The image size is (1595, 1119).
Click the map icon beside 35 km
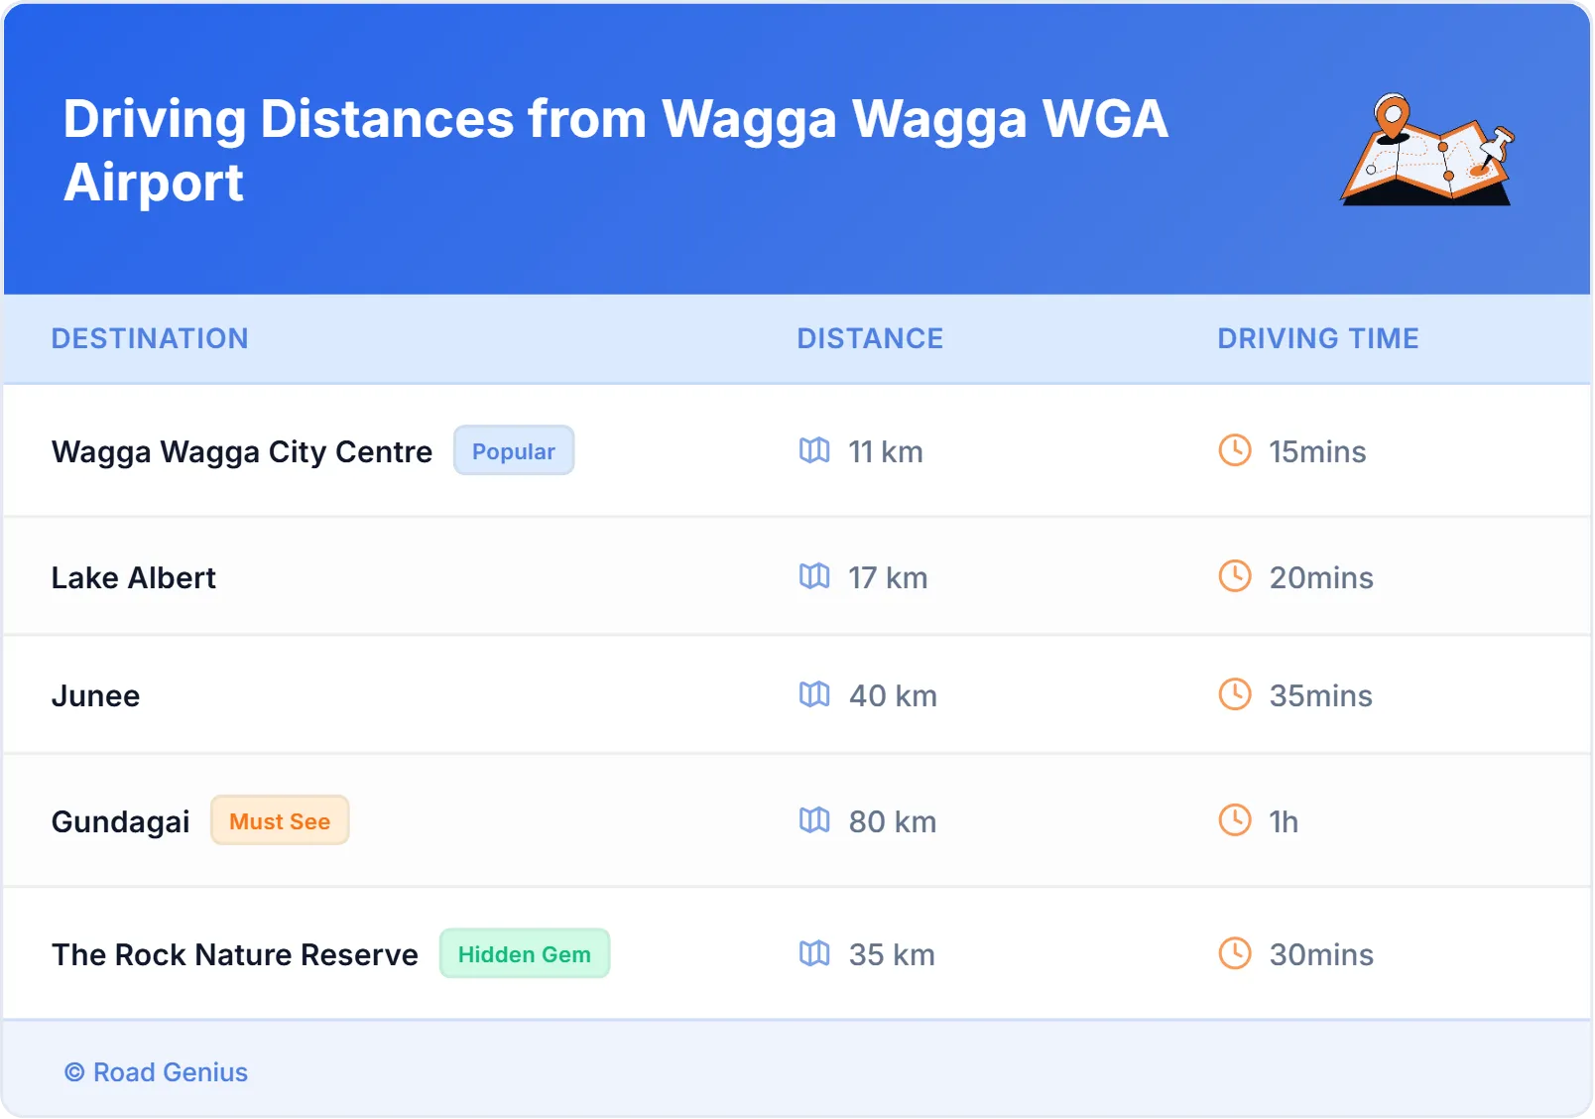(x=814, y=953)
